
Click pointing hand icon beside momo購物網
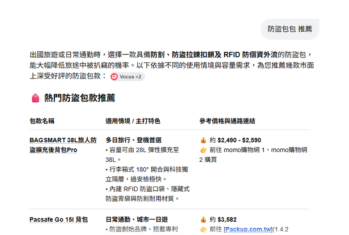[203, 150]
